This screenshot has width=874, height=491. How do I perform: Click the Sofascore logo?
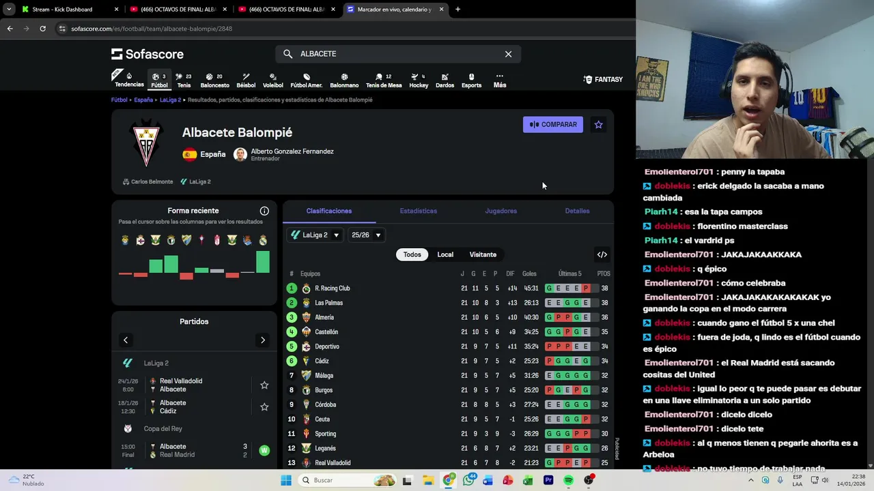[147, 54]
